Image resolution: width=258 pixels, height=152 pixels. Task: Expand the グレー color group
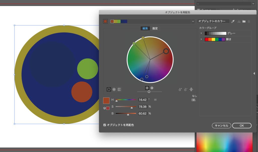click(201, 33)
